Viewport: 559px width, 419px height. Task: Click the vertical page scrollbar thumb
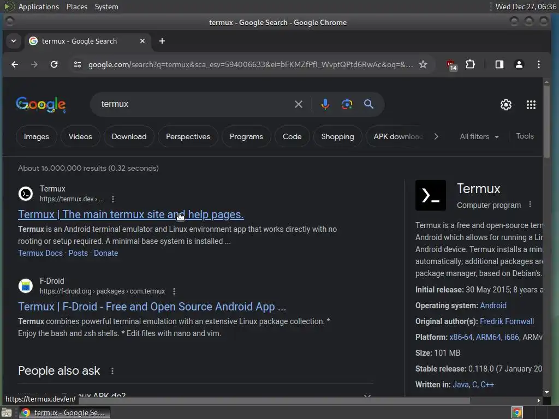pos(546,122)
